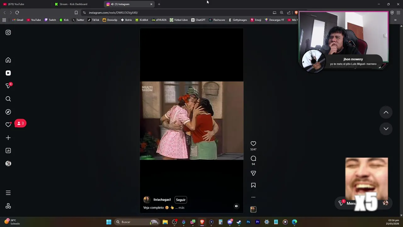The width and height of the screenshot is (403, 227).
Task: Expand reel caption with más
Action: [181, 208]
